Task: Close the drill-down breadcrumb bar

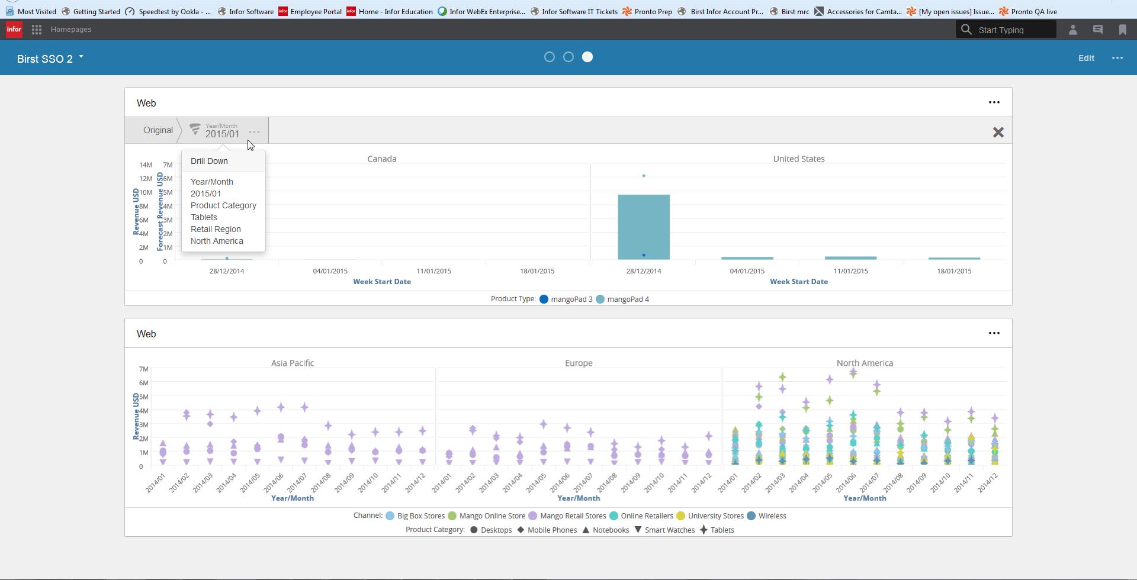Action: pyautogui.click(x=998, y=133)
